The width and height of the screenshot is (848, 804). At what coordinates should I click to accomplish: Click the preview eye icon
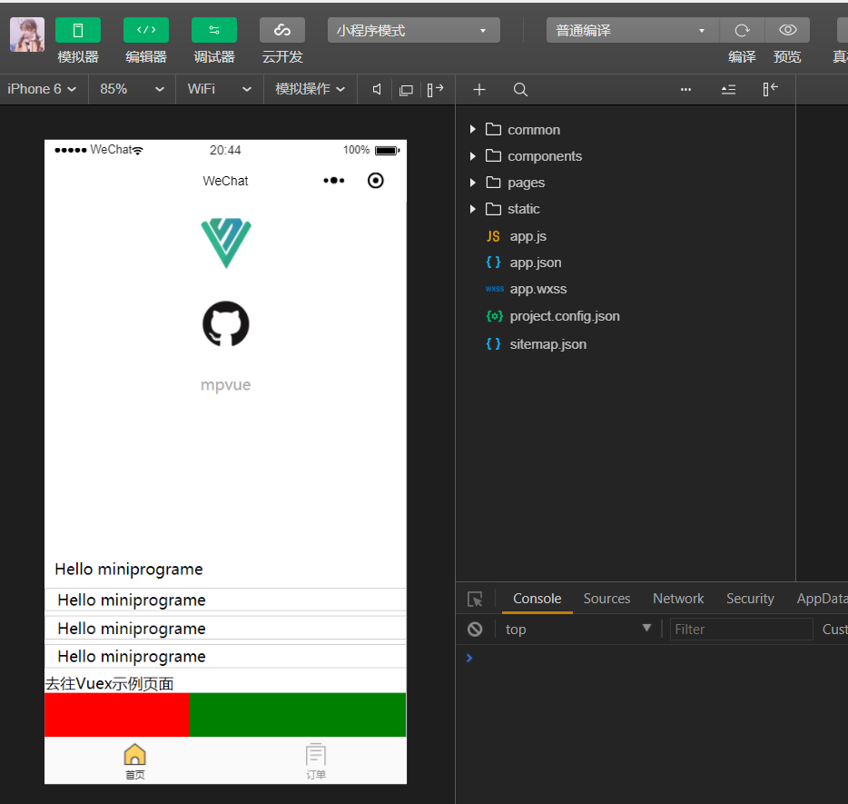click(787, 30)
